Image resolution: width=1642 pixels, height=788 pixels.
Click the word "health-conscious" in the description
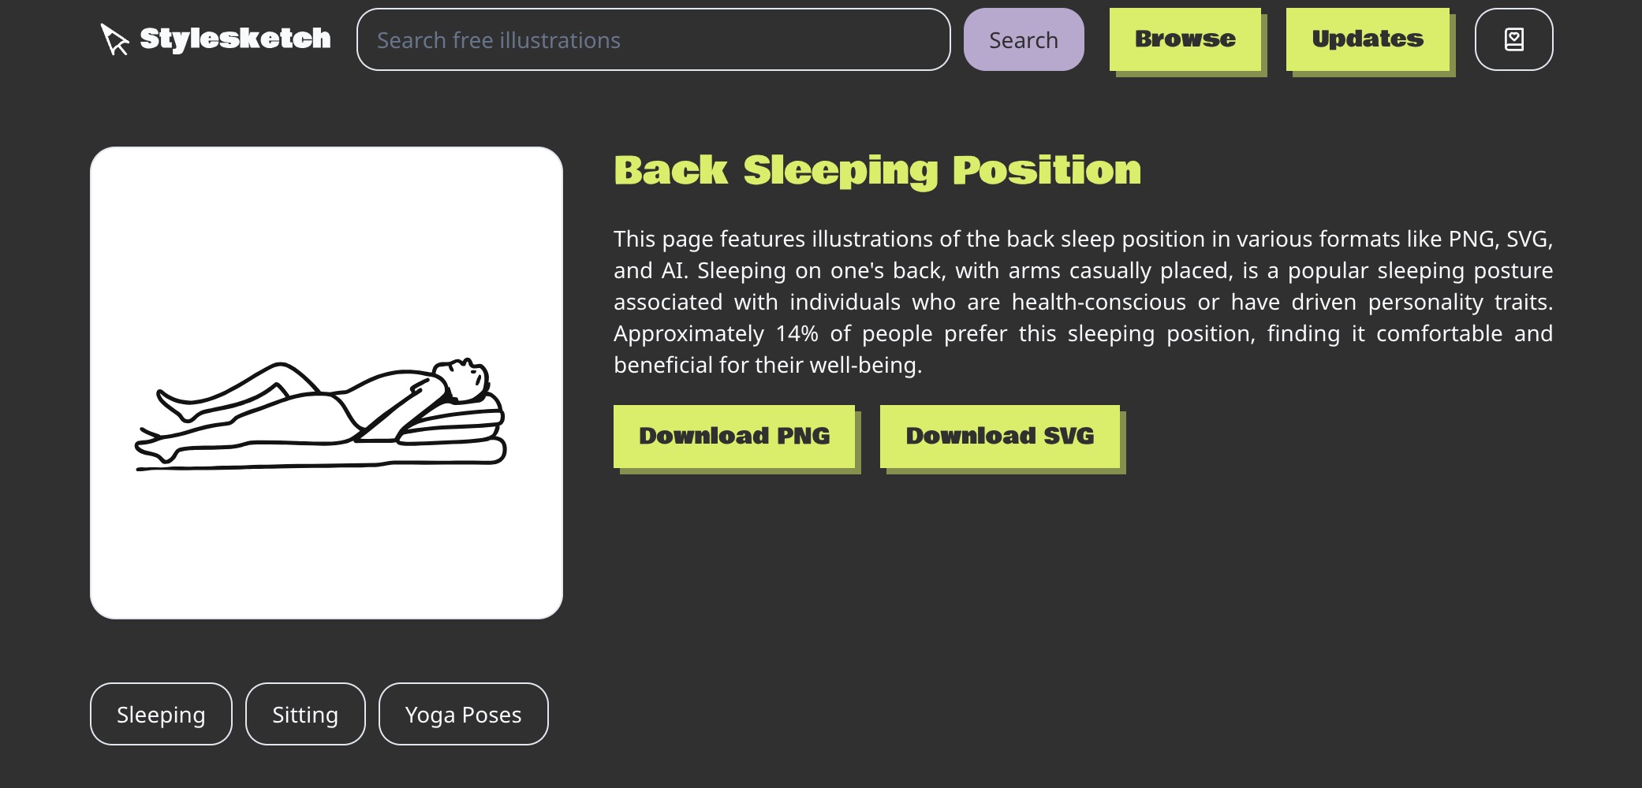[x=1098, y=302]
